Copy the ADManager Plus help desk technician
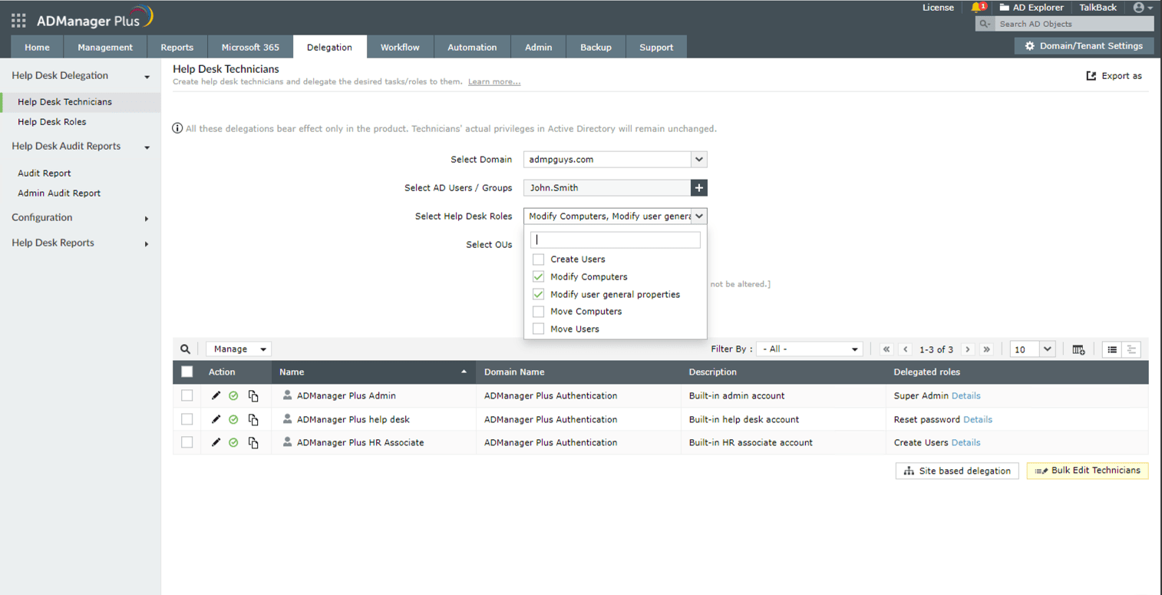The width and height of the screenshot is (1162, 595). click(x=253, y=420)
